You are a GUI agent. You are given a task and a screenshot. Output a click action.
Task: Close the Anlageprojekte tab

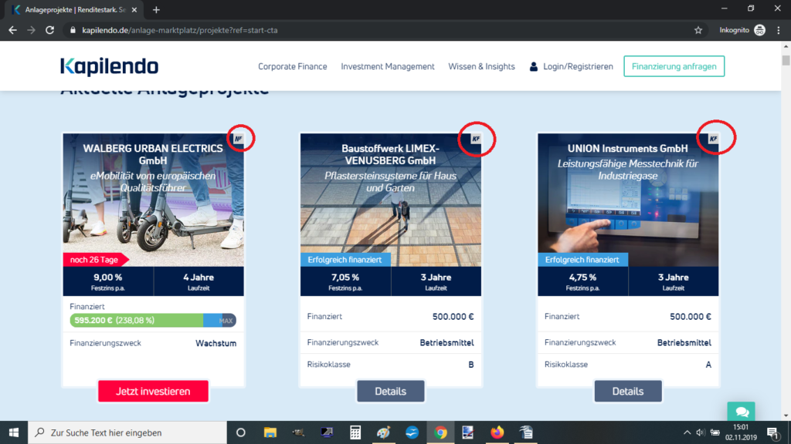point(134,9)
